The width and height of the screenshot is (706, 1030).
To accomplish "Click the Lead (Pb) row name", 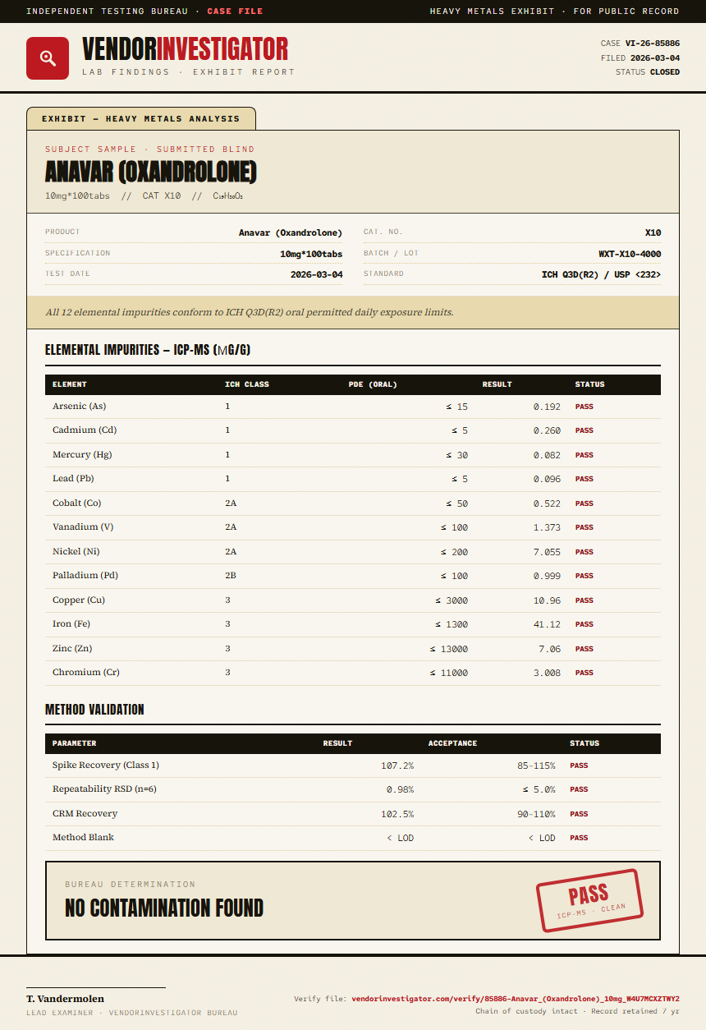I will point(74,479).
